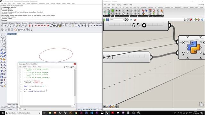Select the Pan view hand icon in Rhino
The image size is (205, 115).
[2, 26]
